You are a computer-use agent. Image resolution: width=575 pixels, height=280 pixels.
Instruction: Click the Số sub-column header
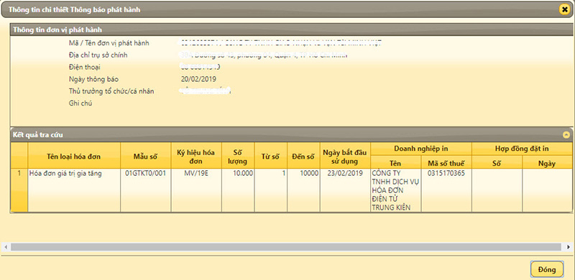pos(497,163)
